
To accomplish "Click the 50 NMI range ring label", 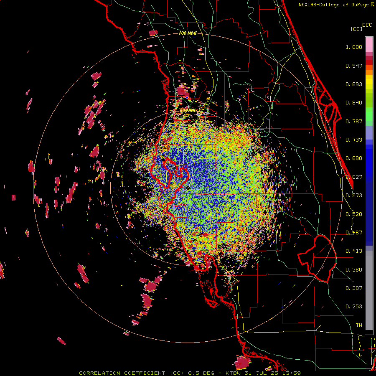I will [x=188, y=111].
